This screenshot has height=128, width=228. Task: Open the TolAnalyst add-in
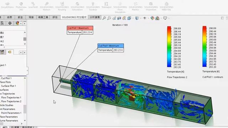107,5
